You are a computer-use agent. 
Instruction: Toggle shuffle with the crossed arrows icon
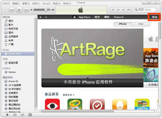(x=15, y=115)
